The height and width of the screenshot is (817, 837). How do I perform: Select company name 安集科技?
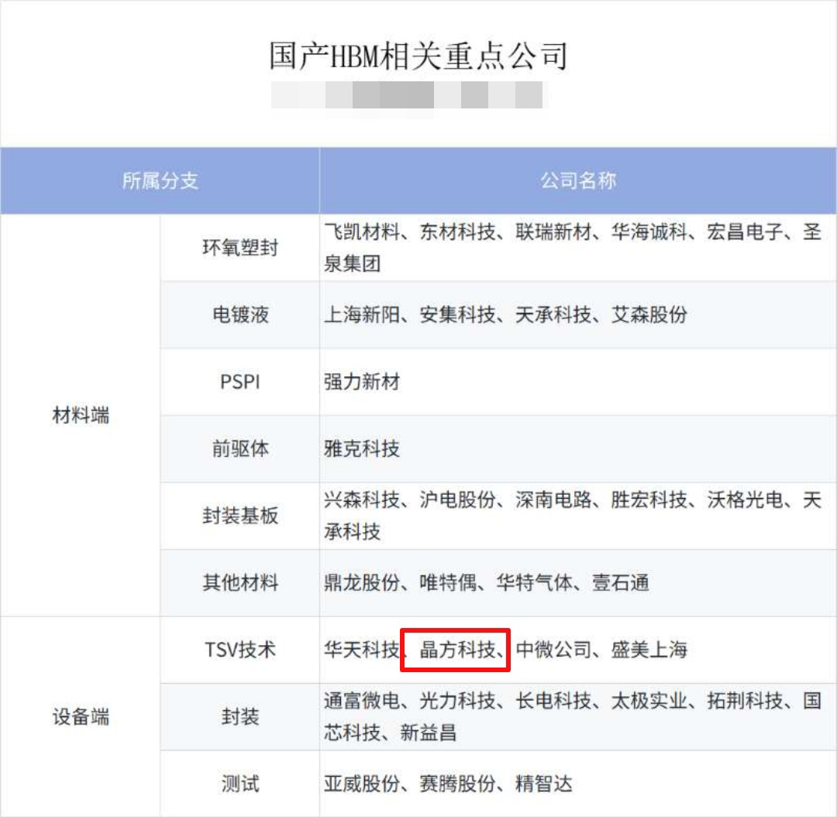click(x=457, y=314)
